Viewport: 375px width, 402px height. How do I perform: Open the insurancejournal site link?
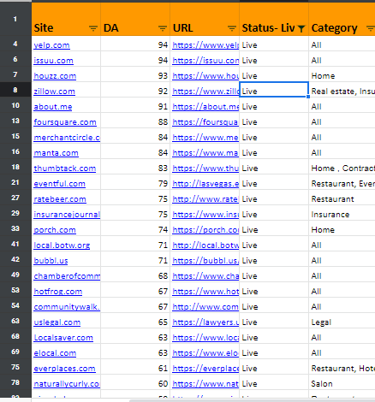point(67,215)
